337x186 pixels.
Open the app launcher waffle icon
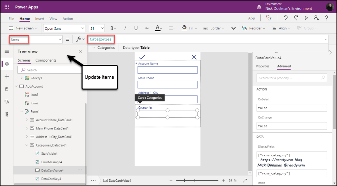pos(7,7)
